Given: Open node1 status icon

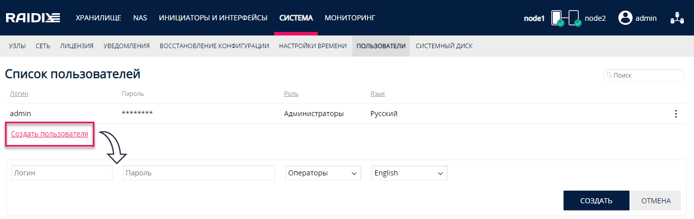Looking at the screenshot, I should coord(557,18).
